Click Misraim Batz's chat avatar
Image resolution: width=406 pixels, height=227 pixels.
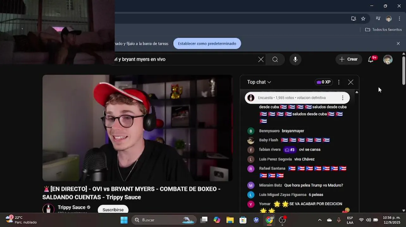pyautogui.click(x=251, y=185)
